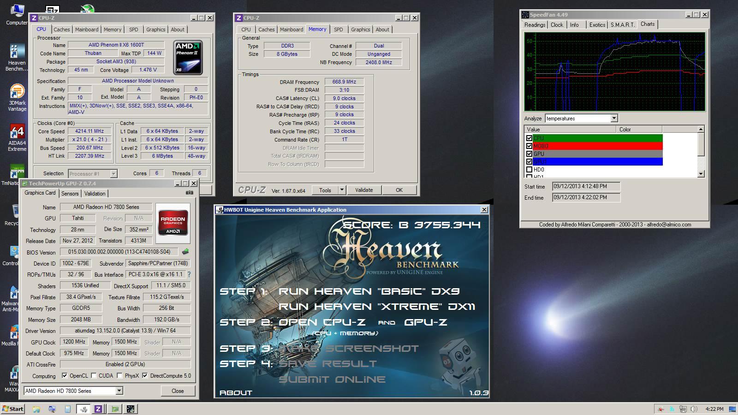Viewport: 738px width, 415px height.
Task: Switch to the Mainboard tab in left CPU-Z
Action: pos(87,30)
